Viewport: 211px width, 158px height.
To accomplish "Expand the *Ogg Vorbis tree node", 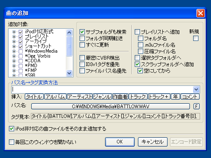I will coord(14,56).
